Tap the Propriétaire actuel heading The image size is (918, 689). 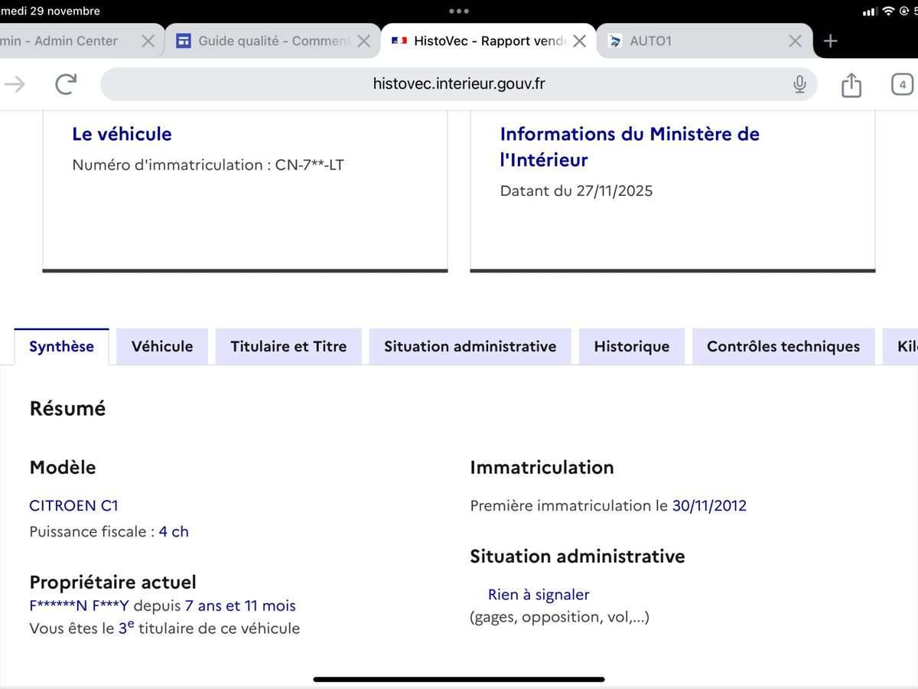pos(112,582)
